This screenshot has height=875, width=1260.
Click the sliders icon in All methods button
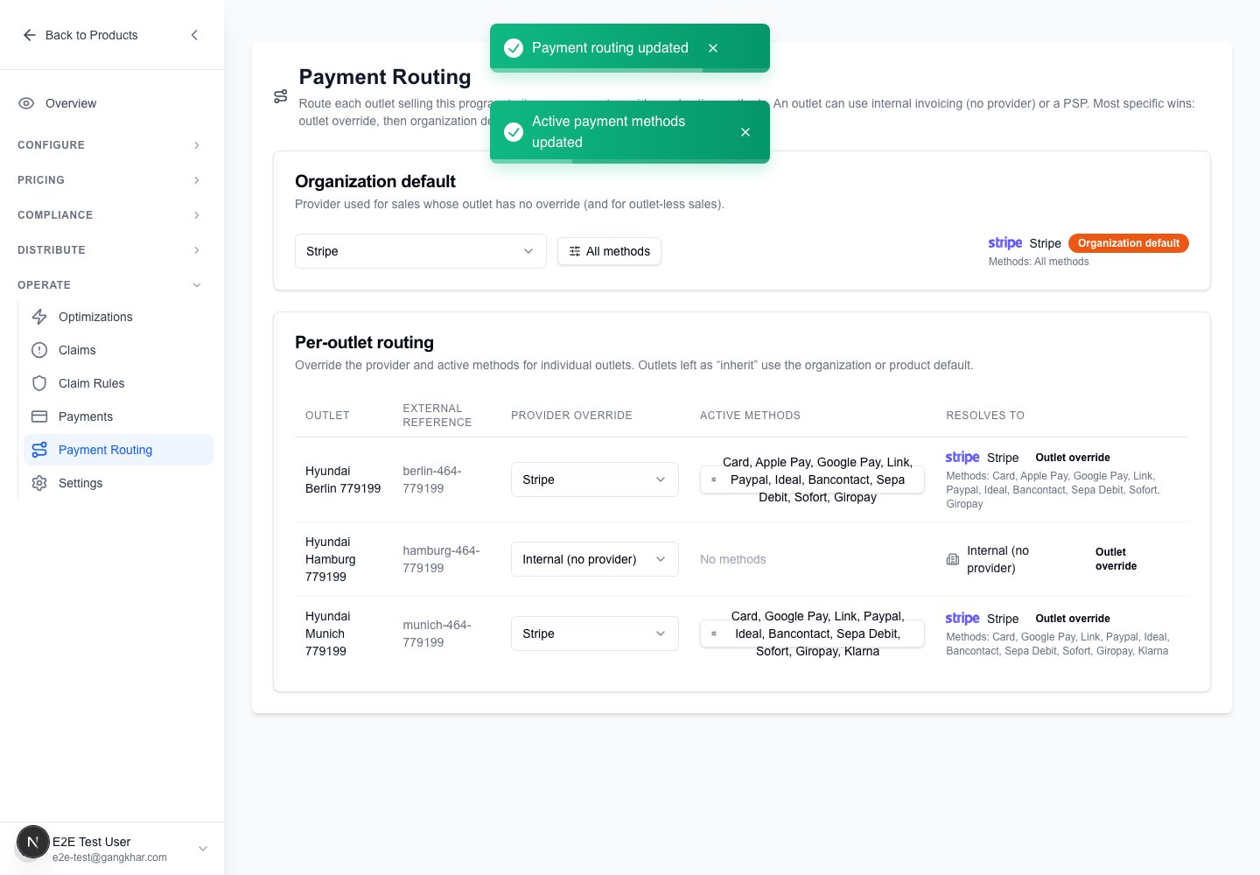pos(575,251)
